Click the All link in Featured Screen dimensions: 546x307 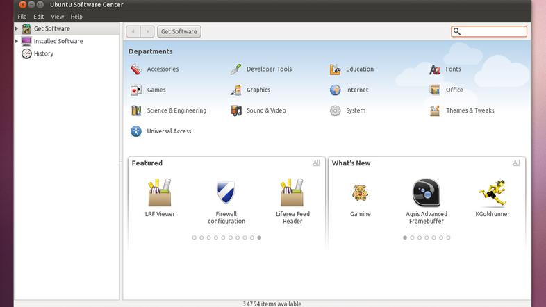(316, 163)
